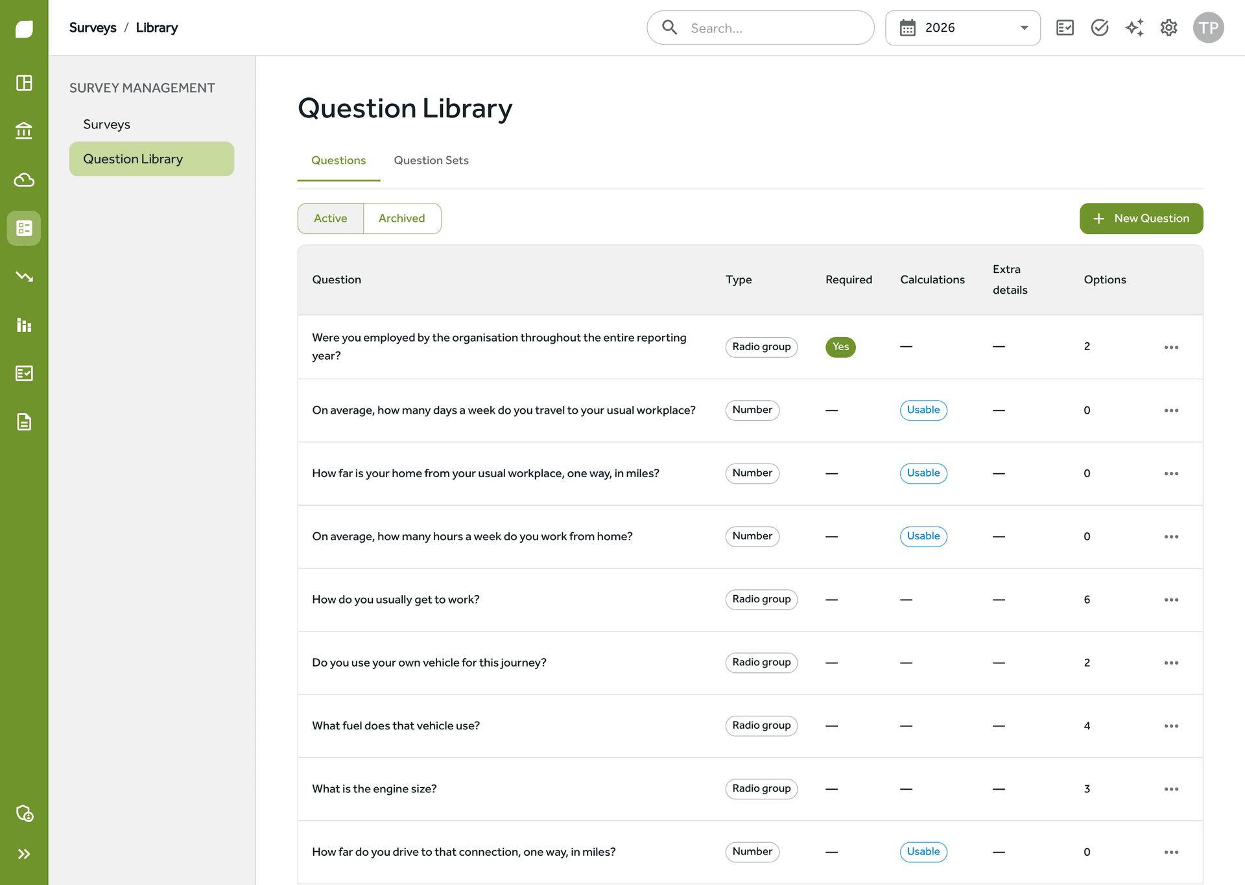The height and width of the screenshot is (885, 1245).
Task: Select the surveys form sidebar icon
Action: click(24, 228)
